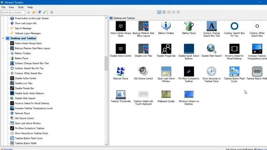Image resolution: width=267 pixels, height=150 pixels.
Task: Open the File menu
Action: tap(3, 7)
